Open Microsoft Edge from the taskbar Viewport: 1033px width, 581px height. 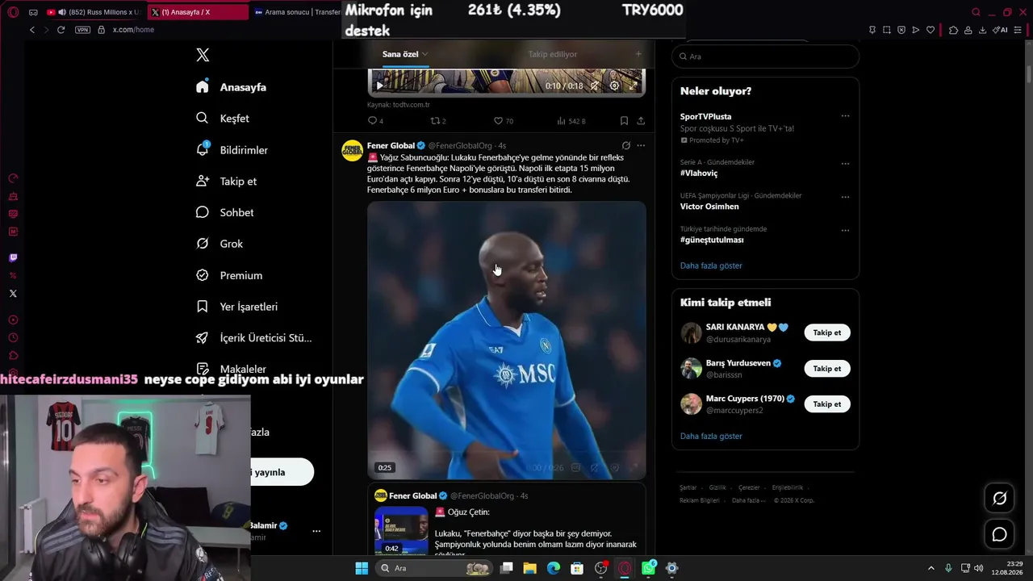click(554, 568)
